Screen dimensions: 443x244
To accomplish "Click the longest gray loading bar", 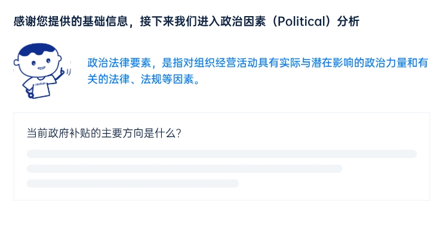I will [x=221, y=154].
